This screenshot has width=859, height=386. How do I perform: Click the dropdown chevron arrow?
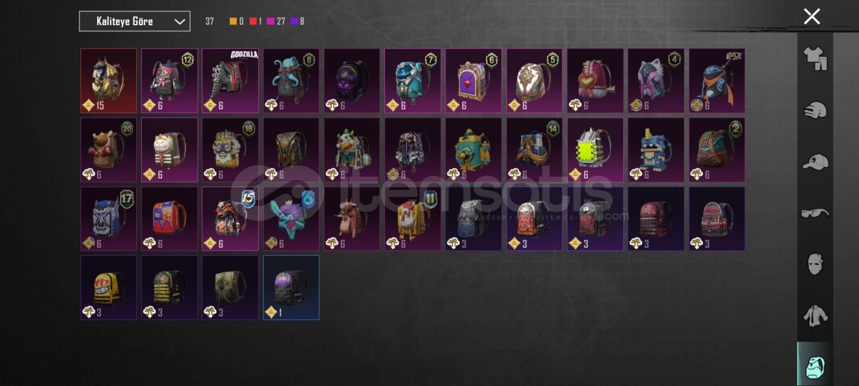[179, 22]
